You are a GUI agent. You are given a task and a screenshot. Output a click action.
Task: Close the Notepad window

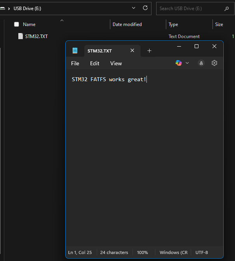pos(214,46)
